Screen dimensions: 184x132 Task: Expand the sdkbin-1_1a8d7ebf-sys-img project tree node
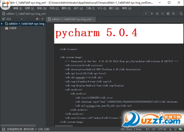2,24
